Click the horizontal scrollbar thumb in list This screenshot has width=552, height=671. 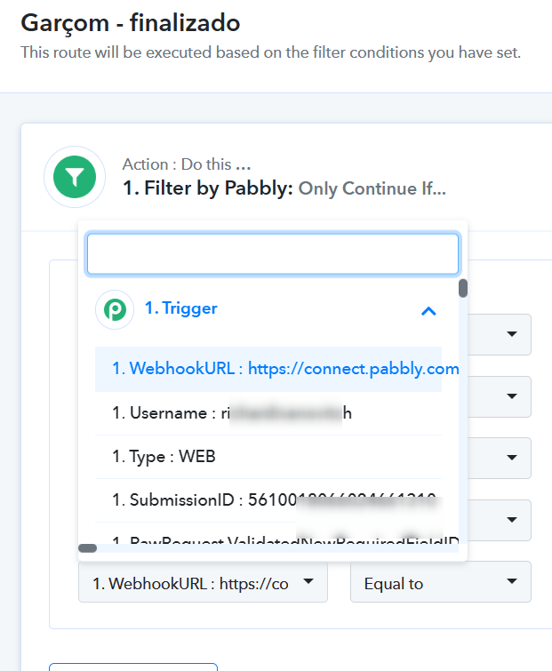click(88, 548)
